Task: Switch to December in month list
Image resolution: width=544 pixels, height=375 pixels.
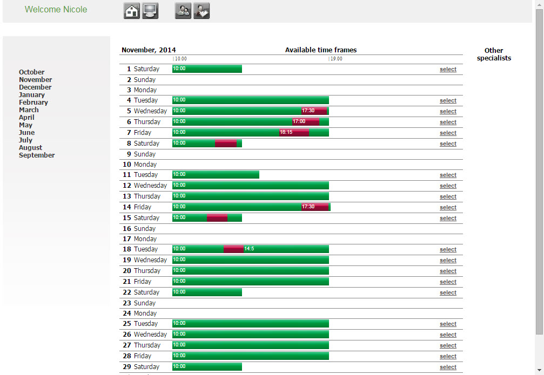Action: (x=35, y=87)
